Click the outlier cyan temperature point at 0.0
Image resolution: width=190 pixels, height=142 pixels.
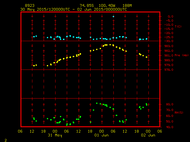(x=113, y=17)
